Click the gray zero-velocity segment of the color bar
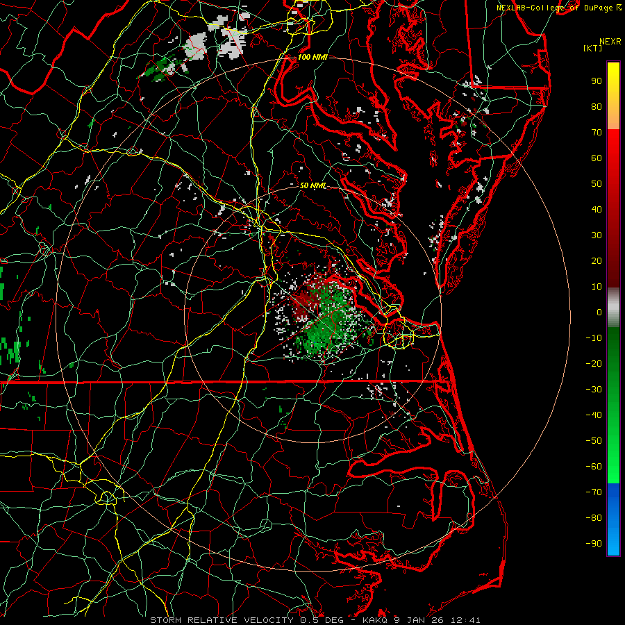 613,308
